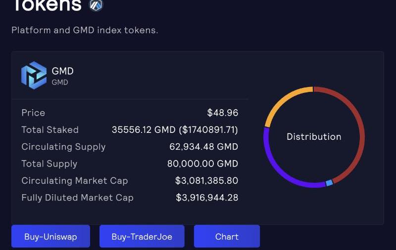The image size is (396, 250).
Task: Click the Total Supply value 80,000.00 GMD
Action: tap(202, 164)
